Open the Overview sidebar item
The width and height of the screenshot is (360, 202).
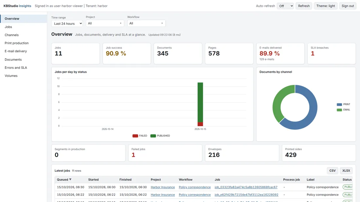coord(24,19)
